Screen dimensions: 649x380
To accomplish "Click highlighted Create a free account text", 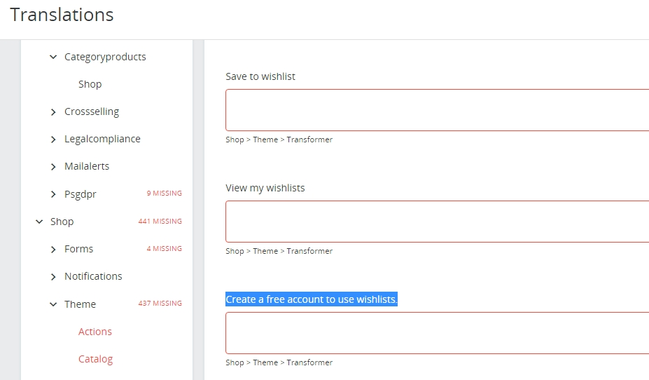I will point(312,299).
